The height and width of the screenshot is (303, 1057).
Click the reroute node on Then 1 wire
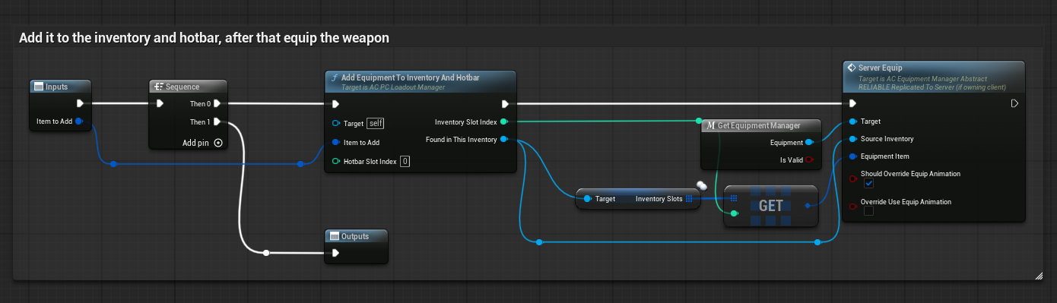pyautogui.click(x=266, y=253)
